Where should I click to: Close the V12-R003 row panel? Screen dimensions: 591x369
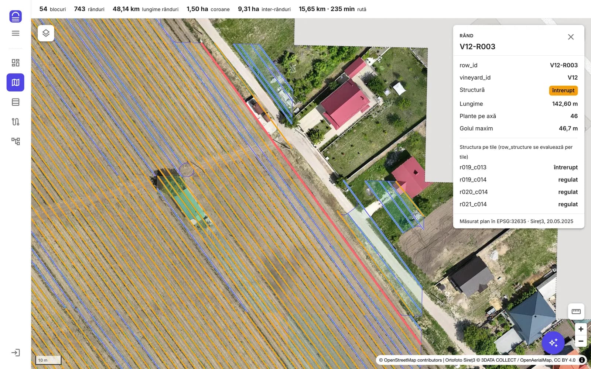click(571, 37)
